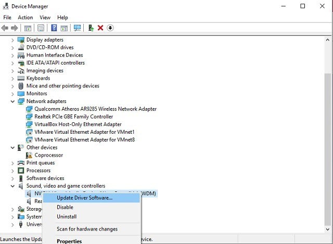
Task: Choose Update Driver Software from context menu
Action: (92, 198)
